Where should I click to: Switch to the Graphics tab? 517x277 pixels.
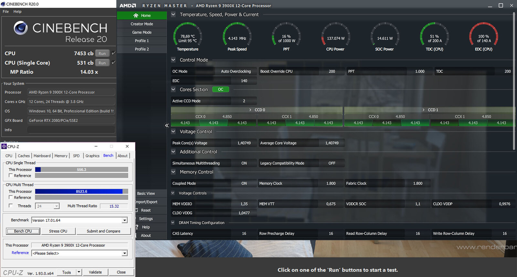click(92, 156)
